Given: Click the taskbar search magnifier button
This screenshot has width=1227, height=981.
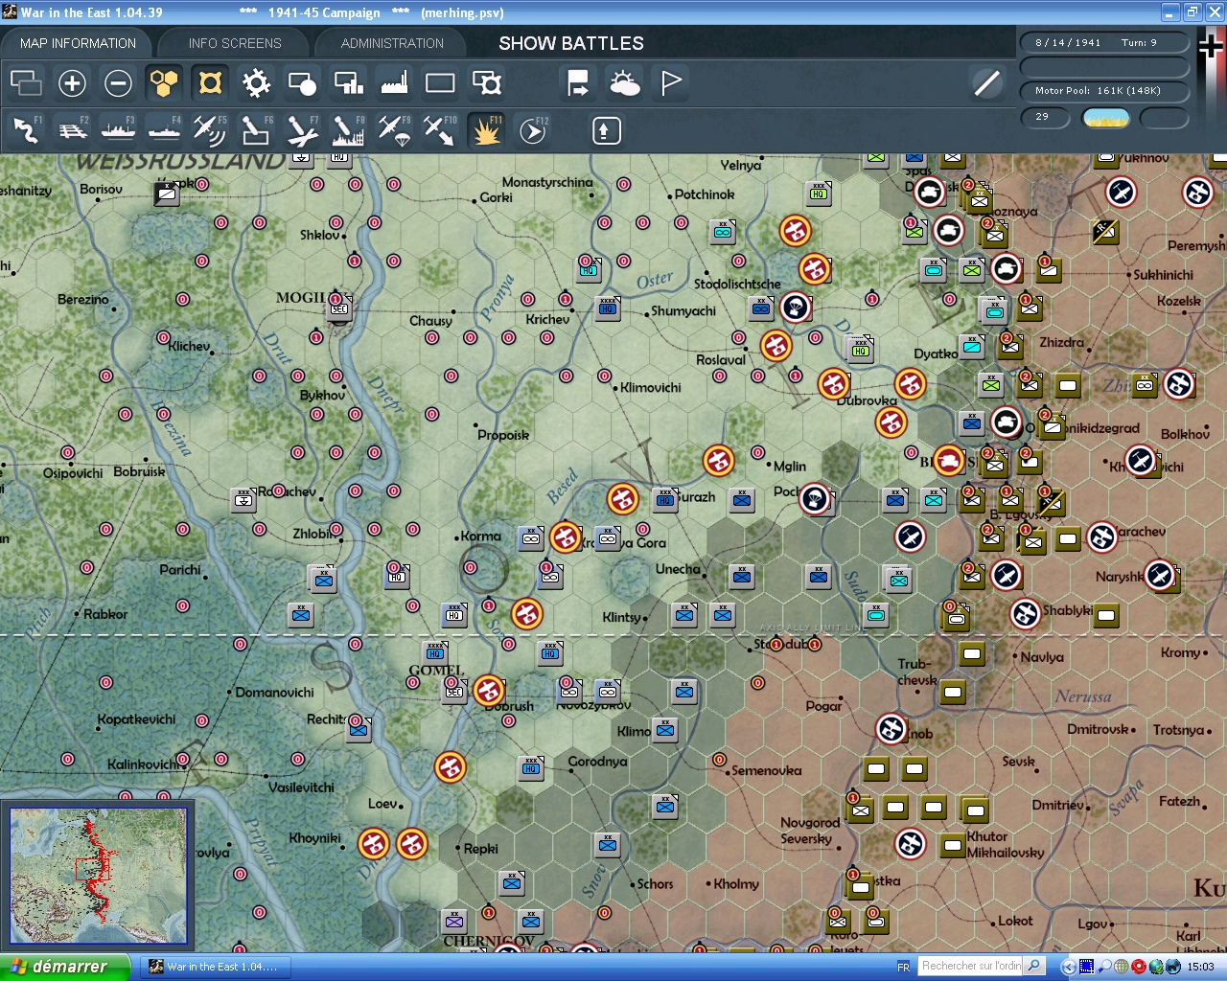Looking at the screenshot, I should tap(1034, 966).
